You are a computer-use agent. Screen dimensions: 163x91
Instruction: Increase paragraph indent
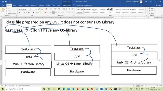[66, 9]
